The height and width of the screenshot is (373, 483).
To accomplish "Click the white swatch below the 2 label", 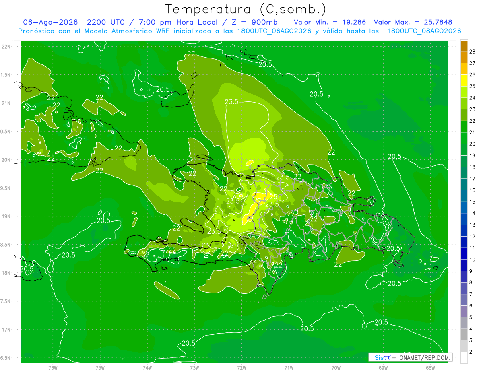I will 464,358.
